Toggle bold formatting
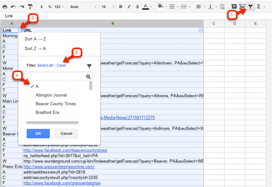Screen dimensions: 272x187 pyautogui.click(x=121, y=7)
